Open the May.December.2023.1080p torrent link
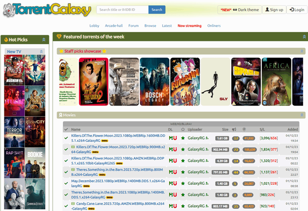The width and height of the screenshot is (308, 211). click(x=118, y=183)
